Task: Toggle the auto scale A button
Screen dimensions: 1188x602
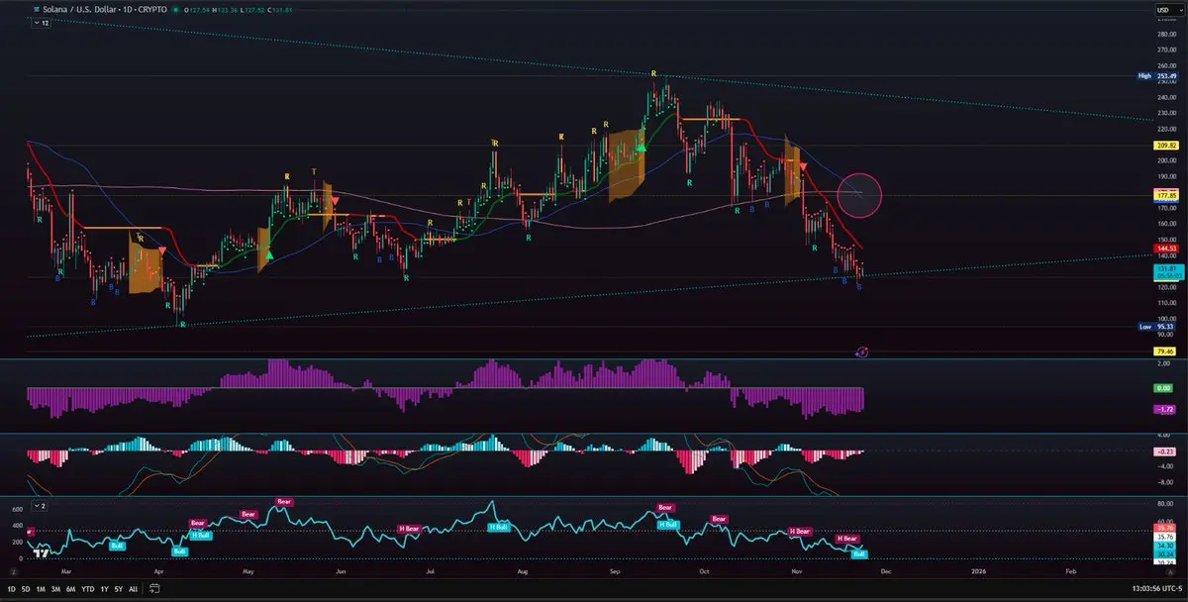Action: [1172, 571]
